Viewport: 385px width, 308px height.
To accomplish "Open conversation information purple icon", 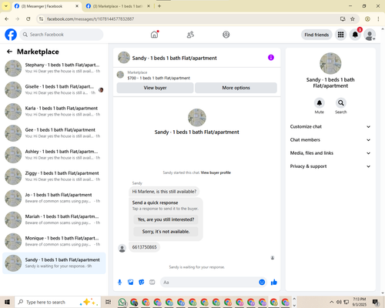I will coord(271,58).
